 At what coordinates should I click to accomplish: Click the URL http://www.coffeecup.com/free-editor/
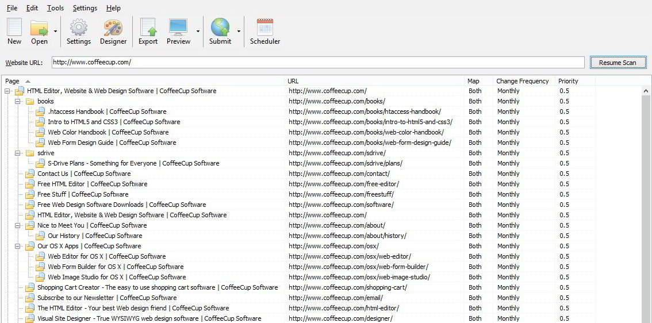coord(343,184)
